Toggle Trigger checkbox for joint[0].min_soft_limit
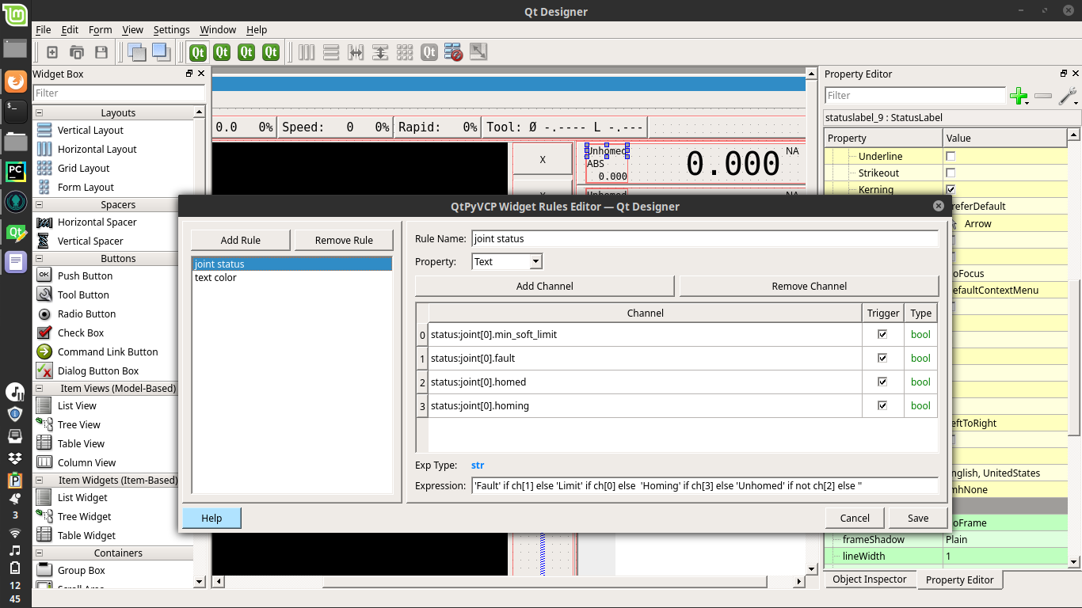Image resolution: width=1082 pixels, height=608 pixels. pyautogui.click(x=882, y=335)
